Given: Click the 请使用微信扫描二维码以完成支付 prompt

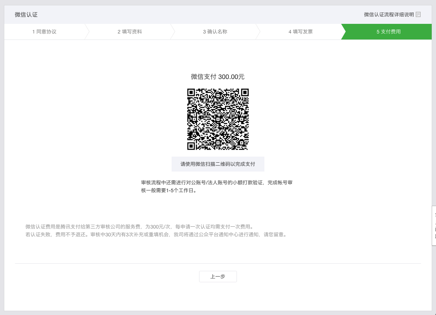Looking at the screenshot, I should [x=218, y=164].
